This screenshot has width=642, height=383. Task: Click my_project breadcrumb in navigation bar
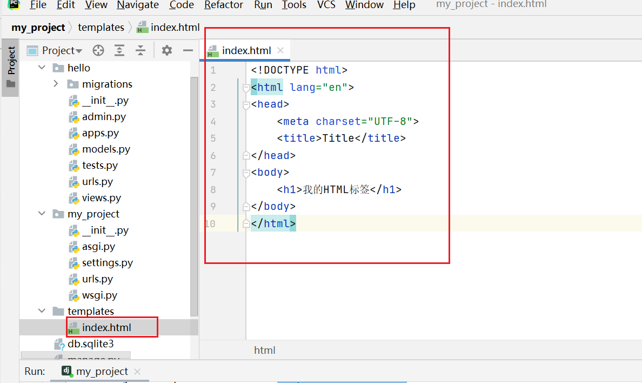(38, 28)
